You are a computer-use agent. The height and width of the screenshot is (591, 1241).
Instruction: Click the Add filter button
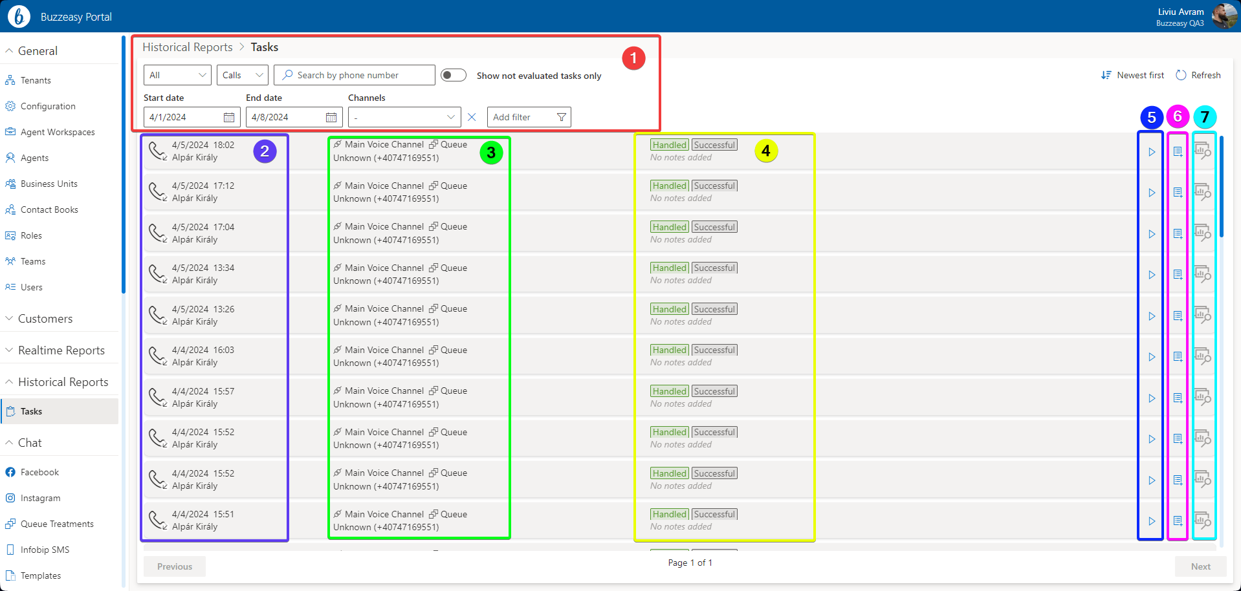pos(529,117)
